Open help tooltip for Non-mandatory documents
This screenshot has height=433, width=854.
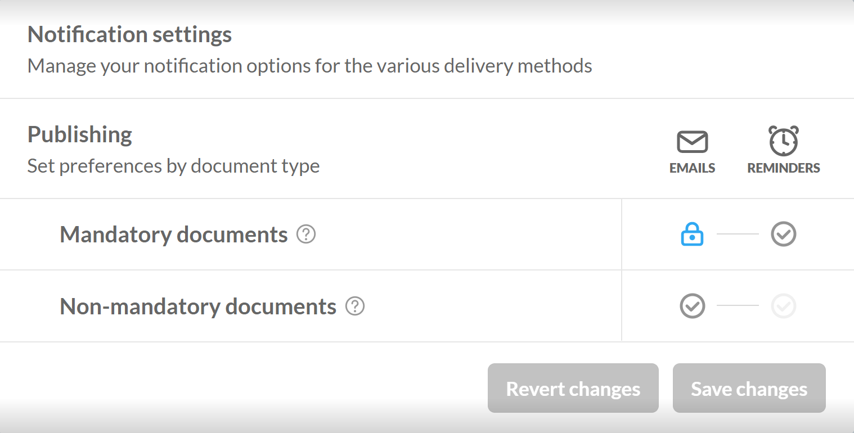tap(355, 306)
